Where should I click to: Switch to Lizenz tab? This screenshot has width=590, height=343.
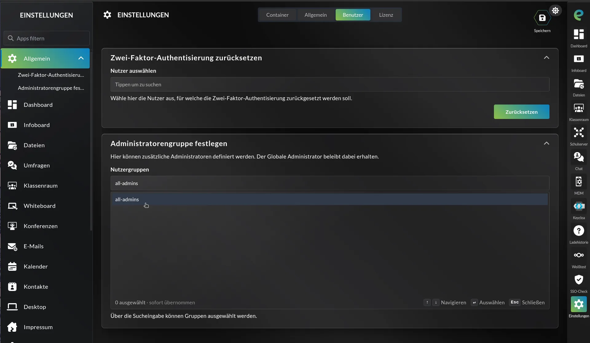point(386,15)
